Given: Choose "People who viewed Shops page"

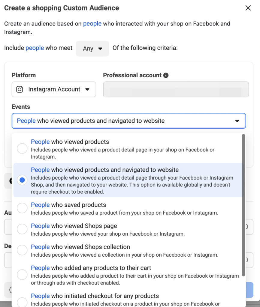Looking at the screenshot, I should 22,229.
